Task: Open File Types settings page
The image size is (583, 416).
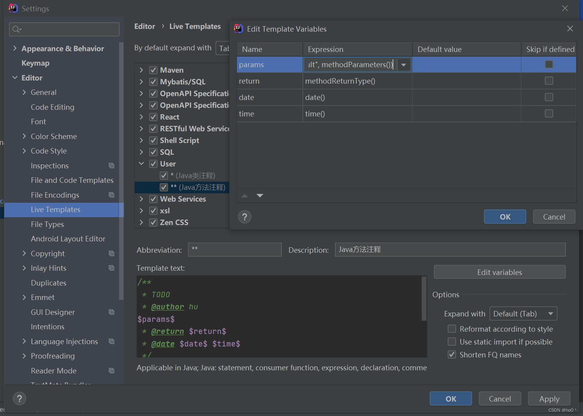Action: [47, 224]
